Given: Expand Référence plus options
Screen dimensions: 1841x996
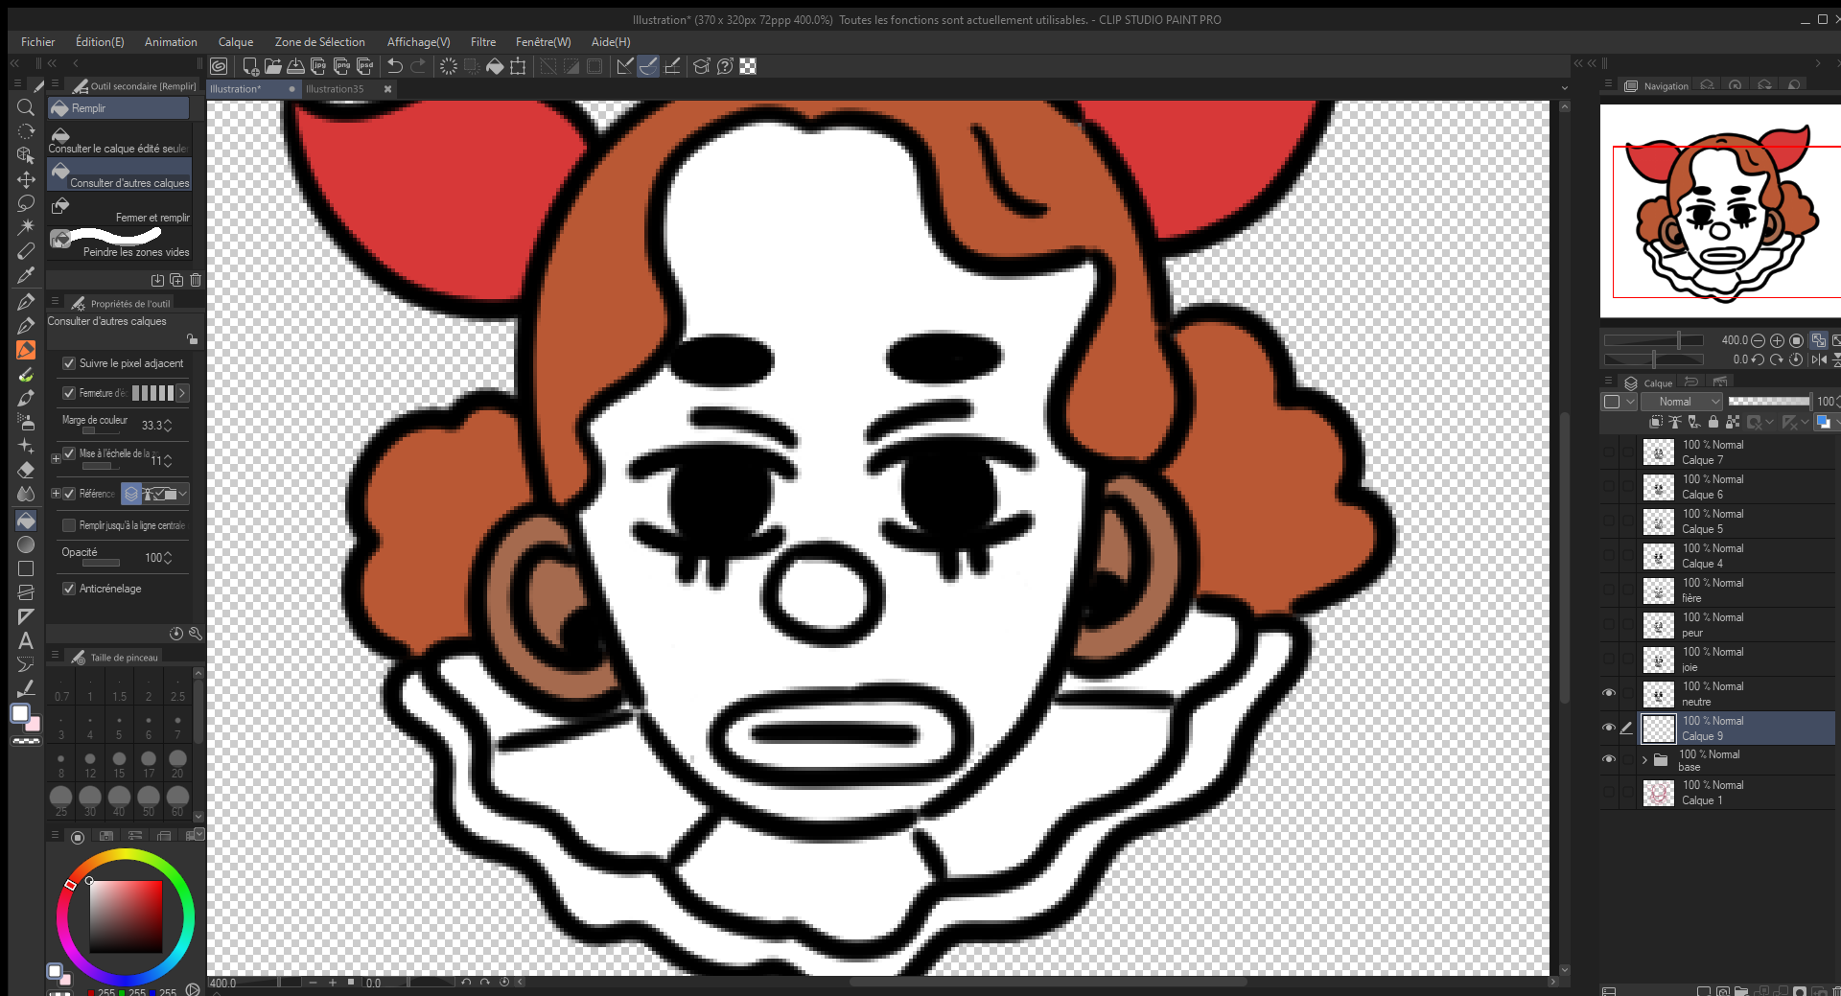Looking at the screenshot, I should pos(56,494).
